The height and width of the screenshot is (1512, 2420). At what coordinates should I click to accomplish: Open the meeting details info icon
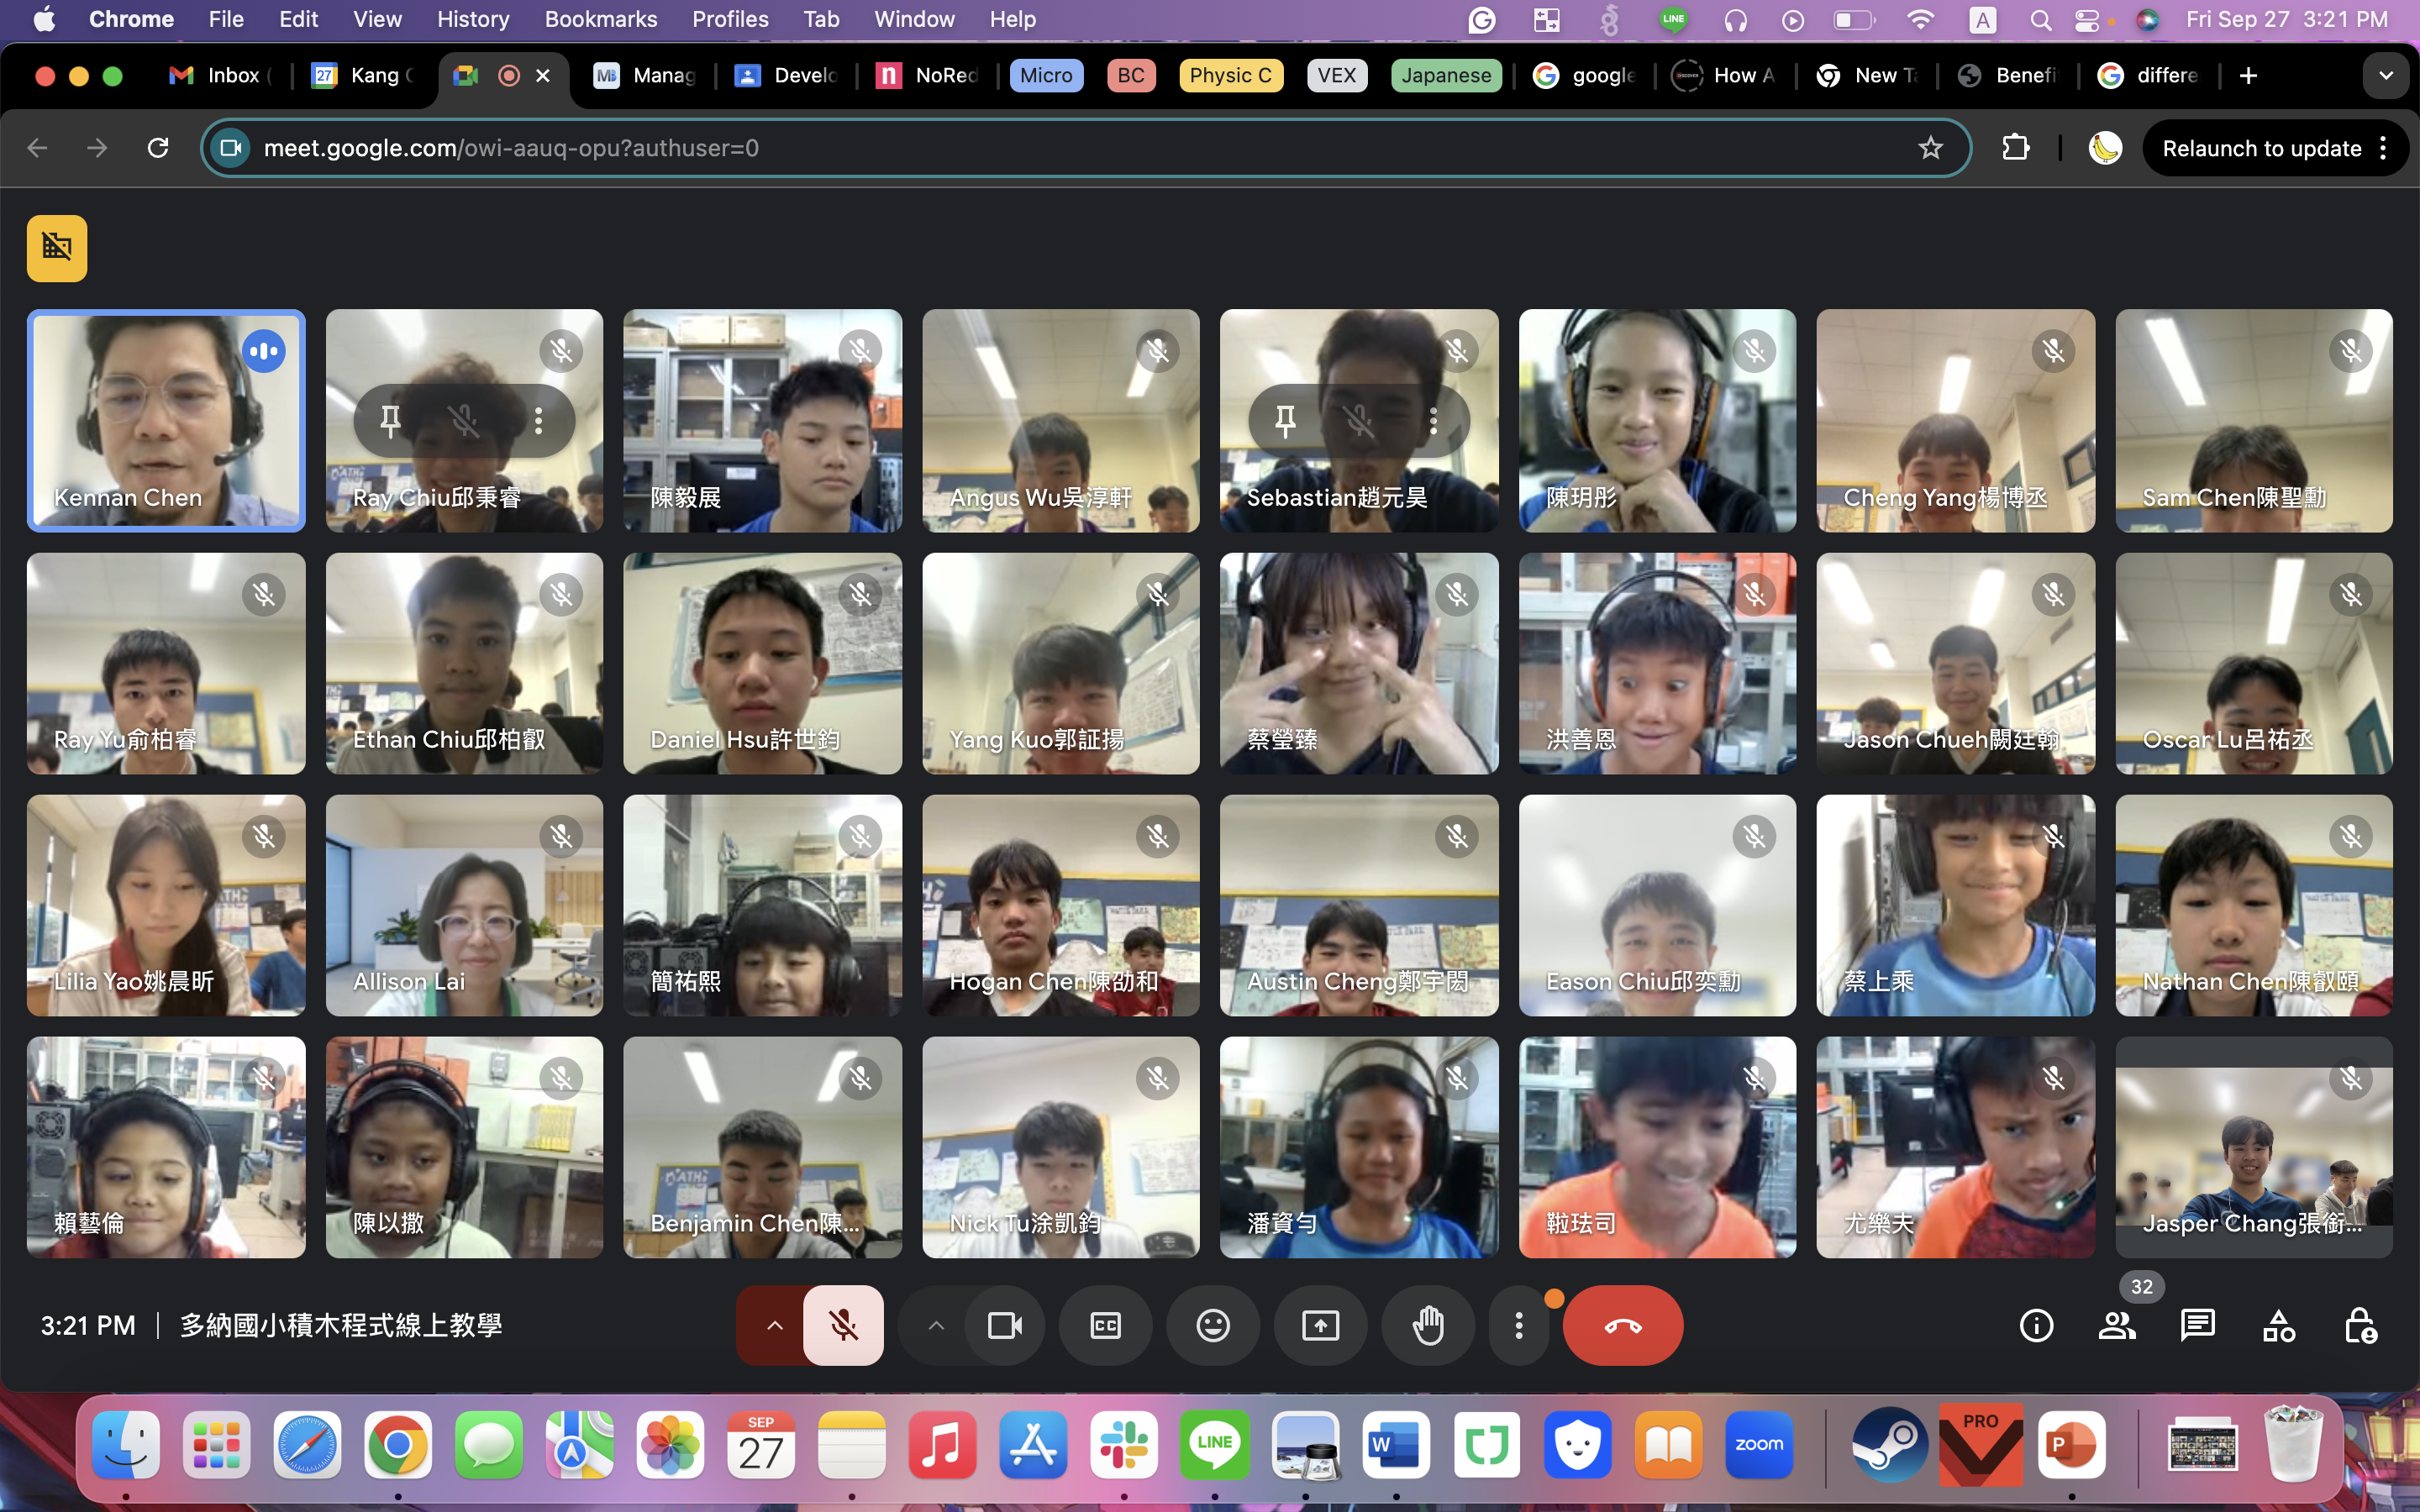tap(2036, 1326)
